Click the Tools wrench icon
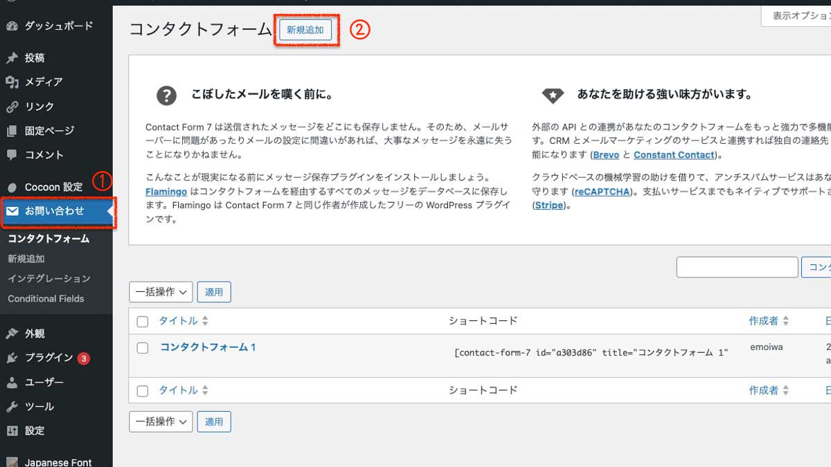This screenshot has height=467, width=831. point(12,406)
